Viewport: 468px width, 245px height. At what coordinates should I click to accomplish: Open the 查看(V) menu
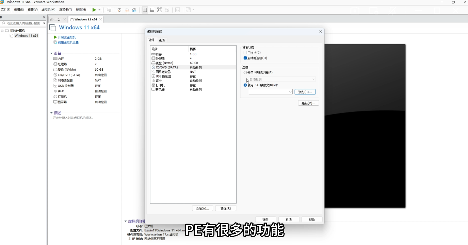click(x=33, y=10)
